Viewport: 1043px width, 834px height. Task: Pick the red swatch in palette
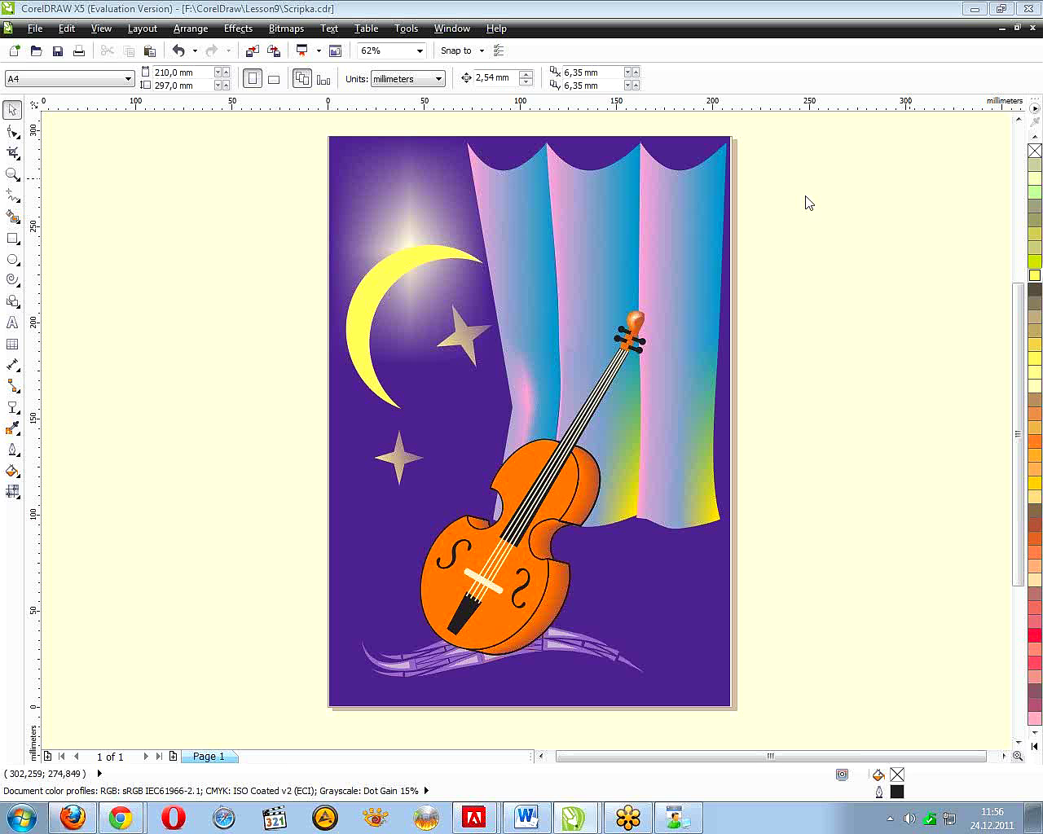[1035, 635]
